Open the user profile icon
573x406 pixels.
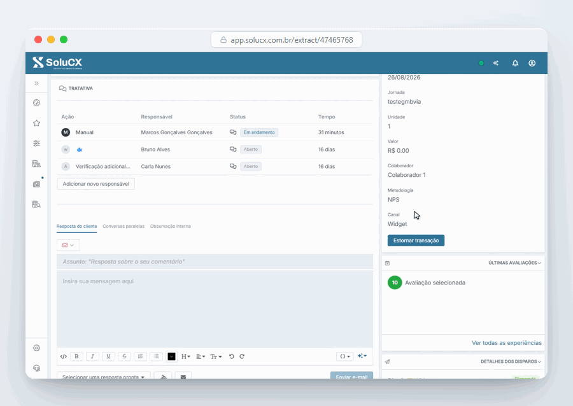532,63
